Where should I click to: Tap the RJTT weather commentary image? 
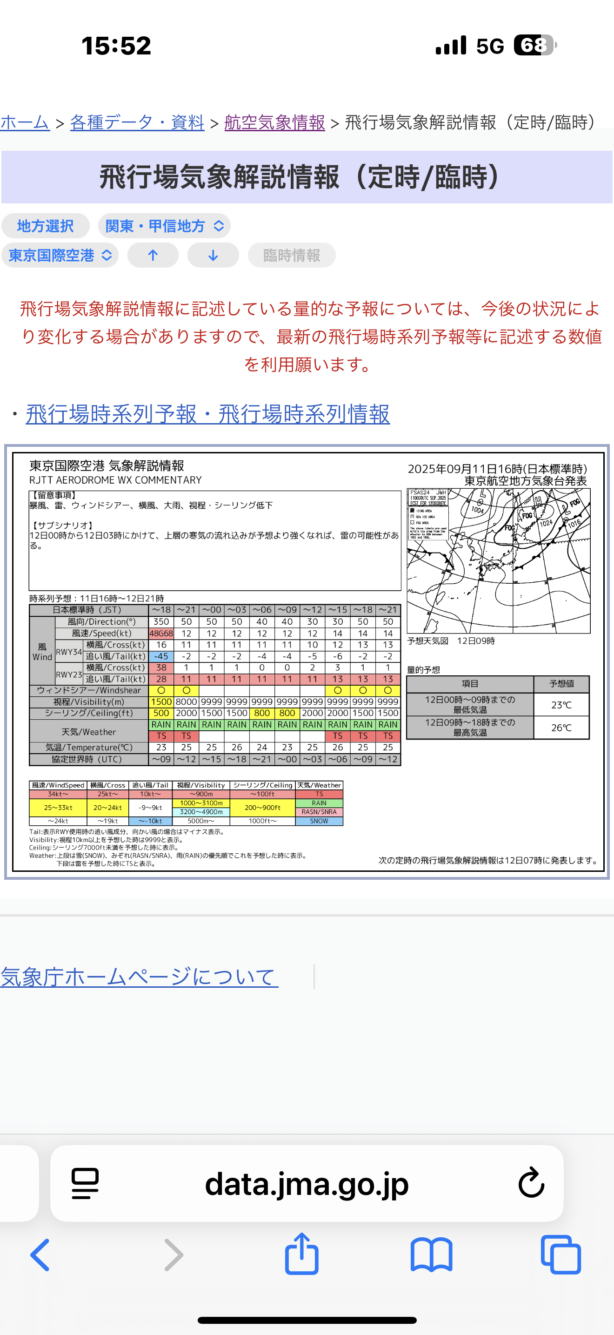(x=307, y=662)
